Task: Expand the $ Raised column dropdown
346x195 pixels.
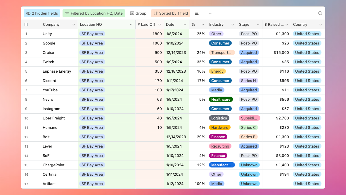Action: coord(287,25)
